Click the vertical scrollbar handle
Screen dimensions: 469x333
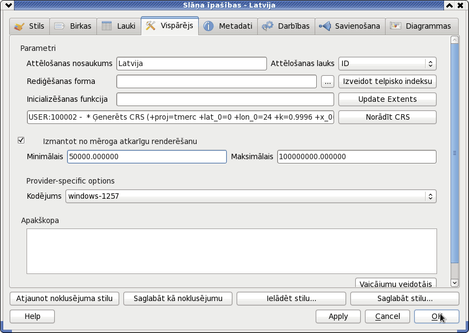click(454, 153)
